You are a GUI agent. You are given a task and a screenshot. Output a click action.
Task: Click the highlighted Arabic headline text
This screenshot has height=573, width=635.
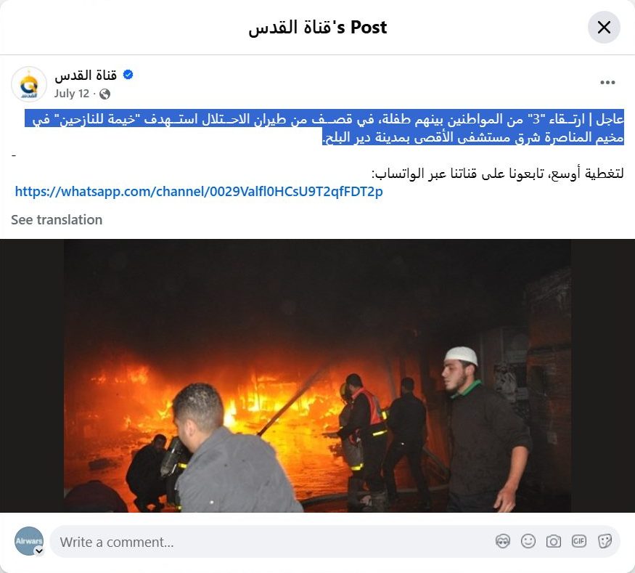(x=324, y=127)
